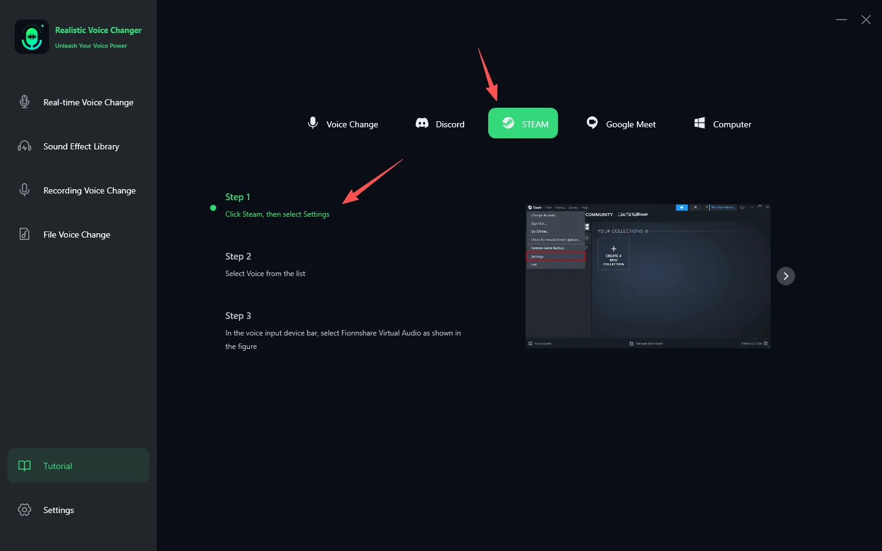Click the Windows logo beside Computer
This screenshot has height=551, width=882.
699,124
